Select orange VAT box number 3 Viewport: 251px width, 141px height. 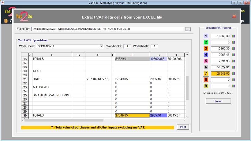pyautogui.click(x=206, y=49)
